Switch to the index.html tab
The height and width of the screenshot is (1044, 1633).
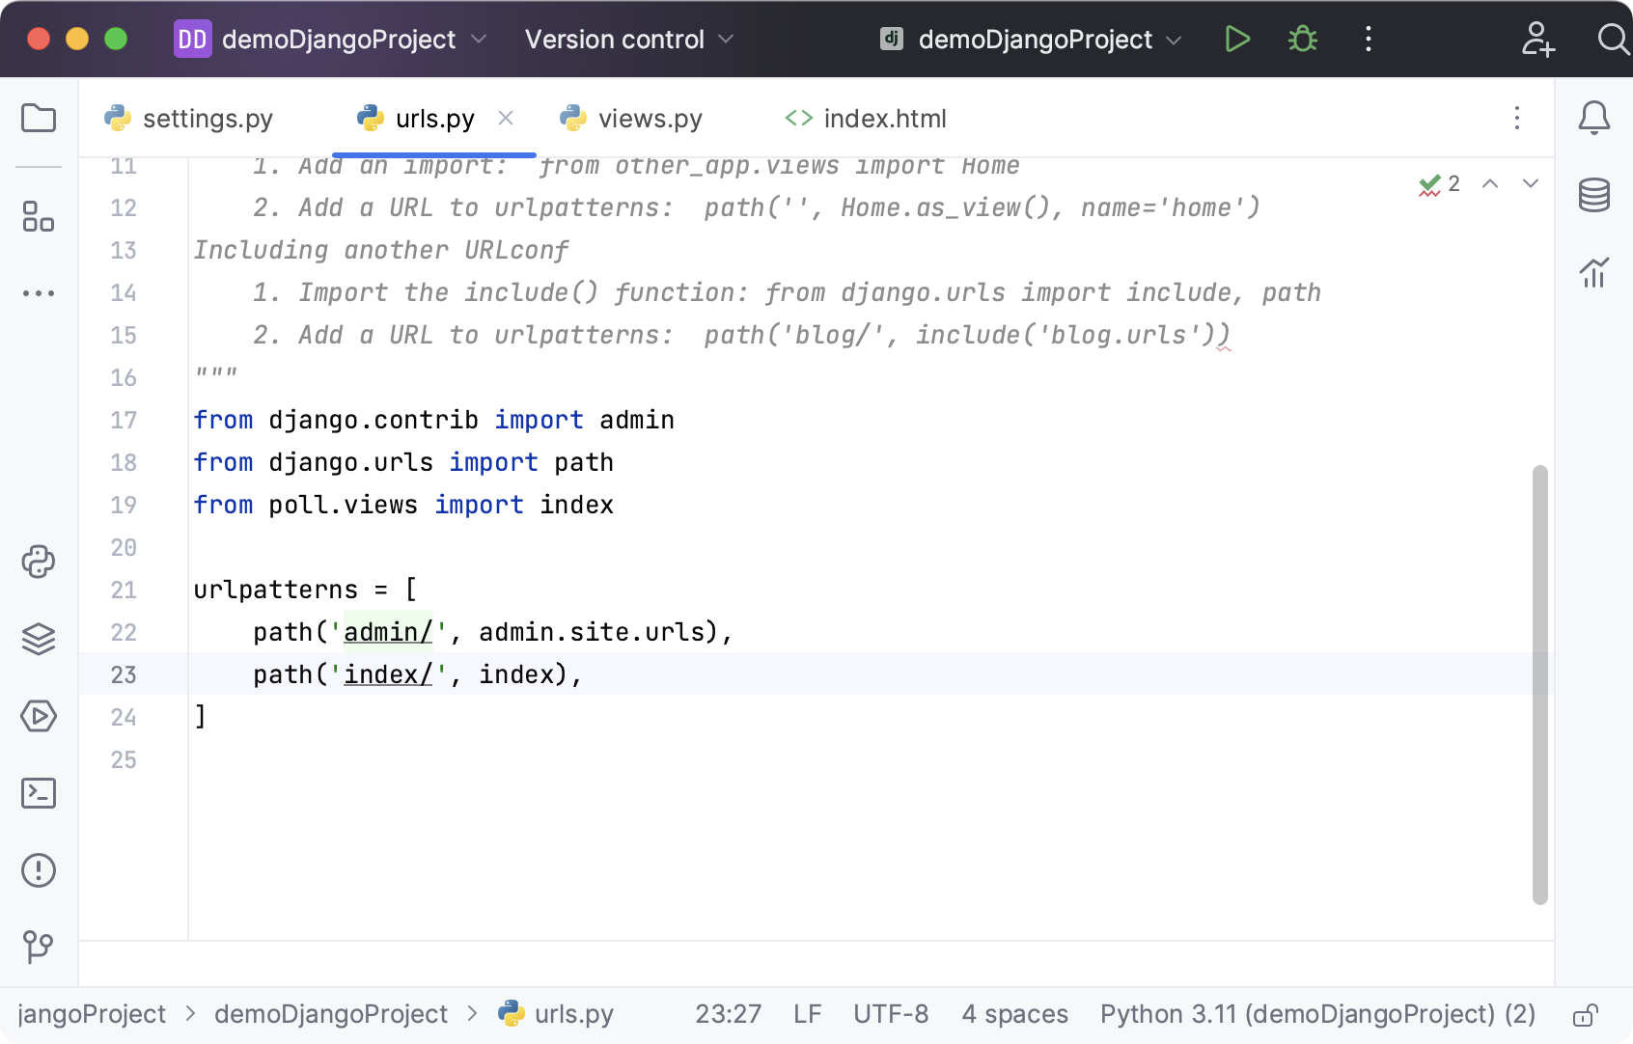point(864,118)
